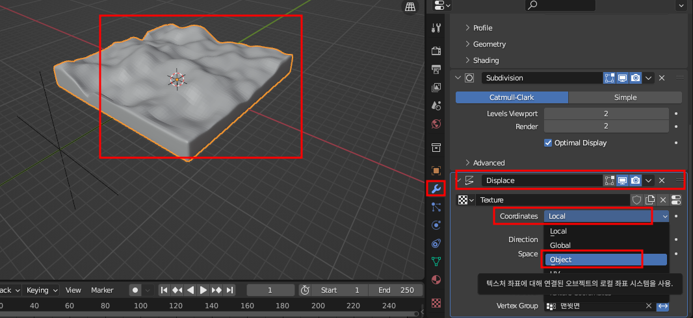The image size is (693, 318).
Task: Open the View Layer properties icon
Action: coord(436,88)
